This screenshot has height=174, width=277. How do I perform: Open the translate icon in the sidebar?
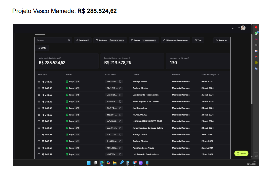pos(256,69)
